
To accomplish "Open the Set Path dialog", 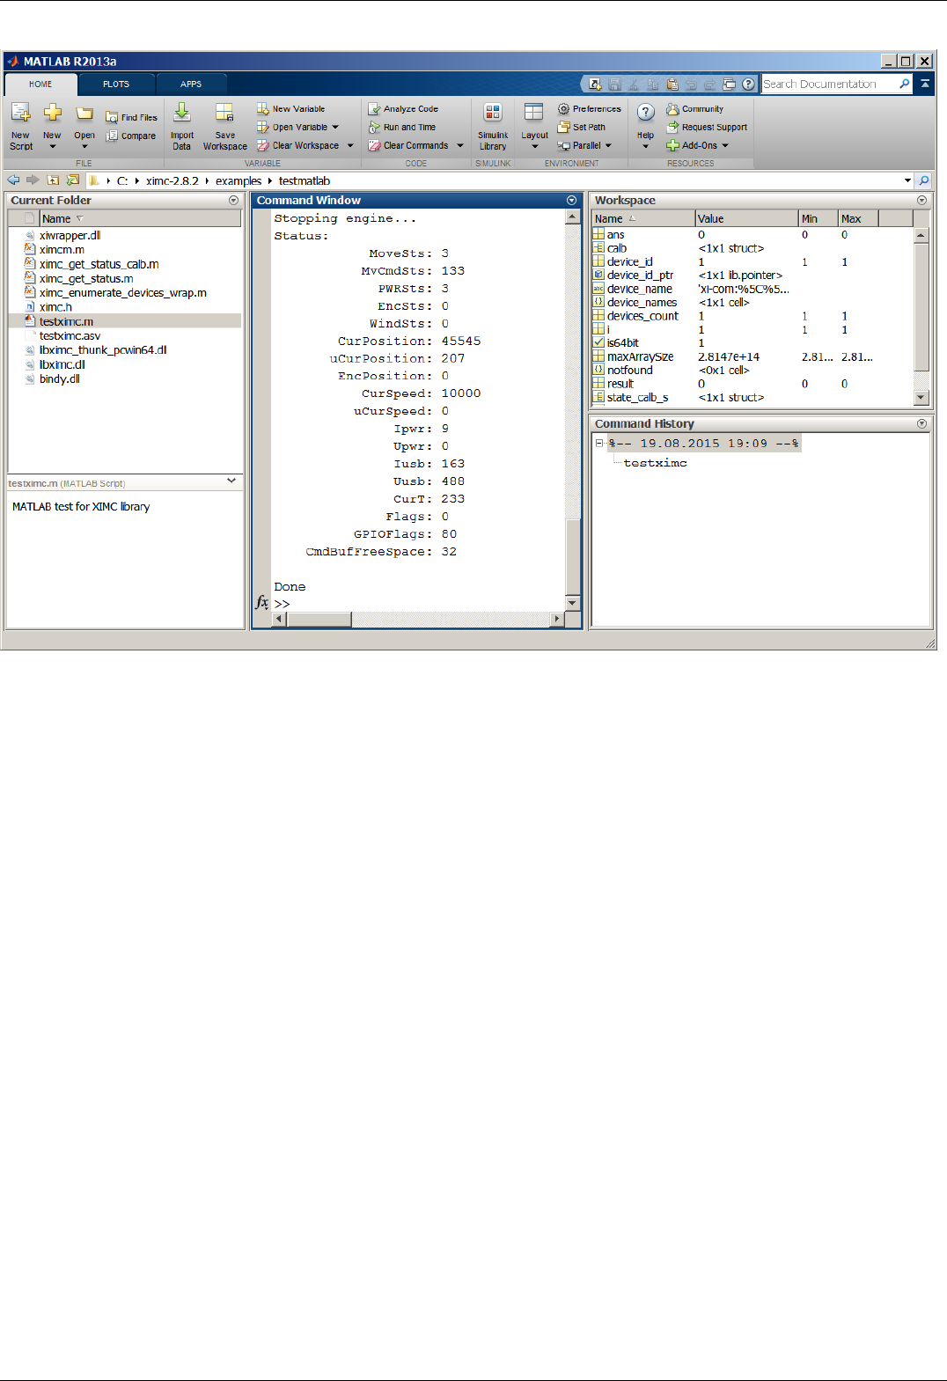I will pos(582,127).
